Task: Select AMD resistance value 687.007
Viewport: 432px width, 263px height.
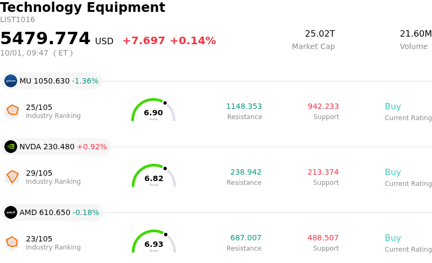Action: tap(246, 238)
